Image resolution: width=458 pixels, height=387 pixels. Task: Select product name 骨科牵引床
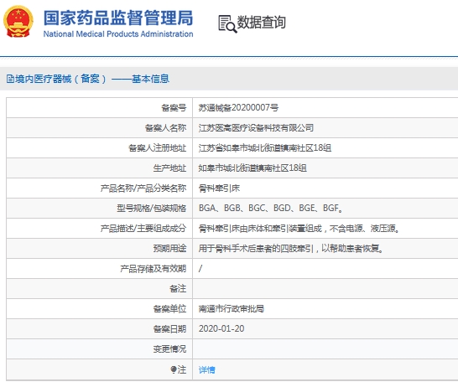219,188
